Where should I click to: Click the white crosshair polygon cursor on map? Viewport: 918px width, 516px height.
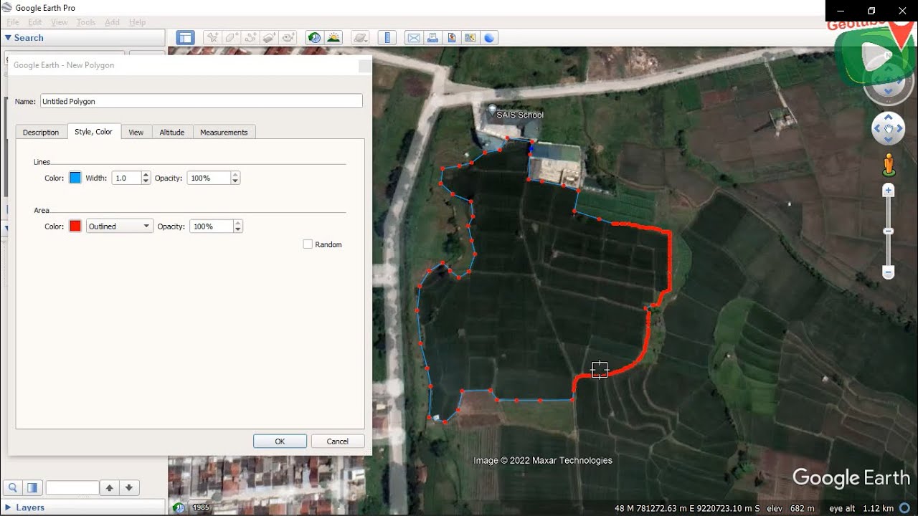600,369
